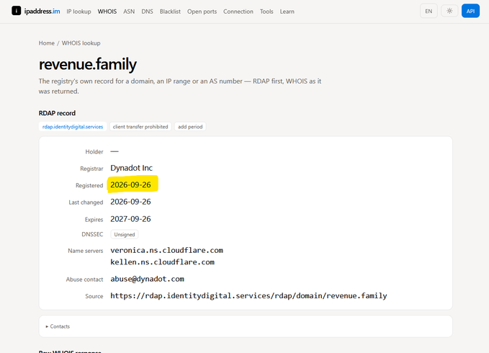This screenshot has width=489, height=353.
Task: Click the Home breadcrumb link
Action: point(47,43)
